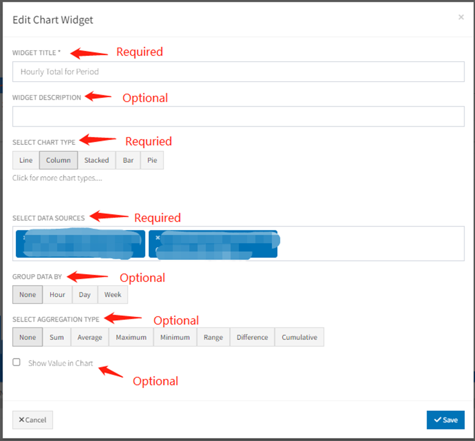Group data by Hour
Image resolution: width=475 pixels, height=441 pixels.
click(57, 295)
